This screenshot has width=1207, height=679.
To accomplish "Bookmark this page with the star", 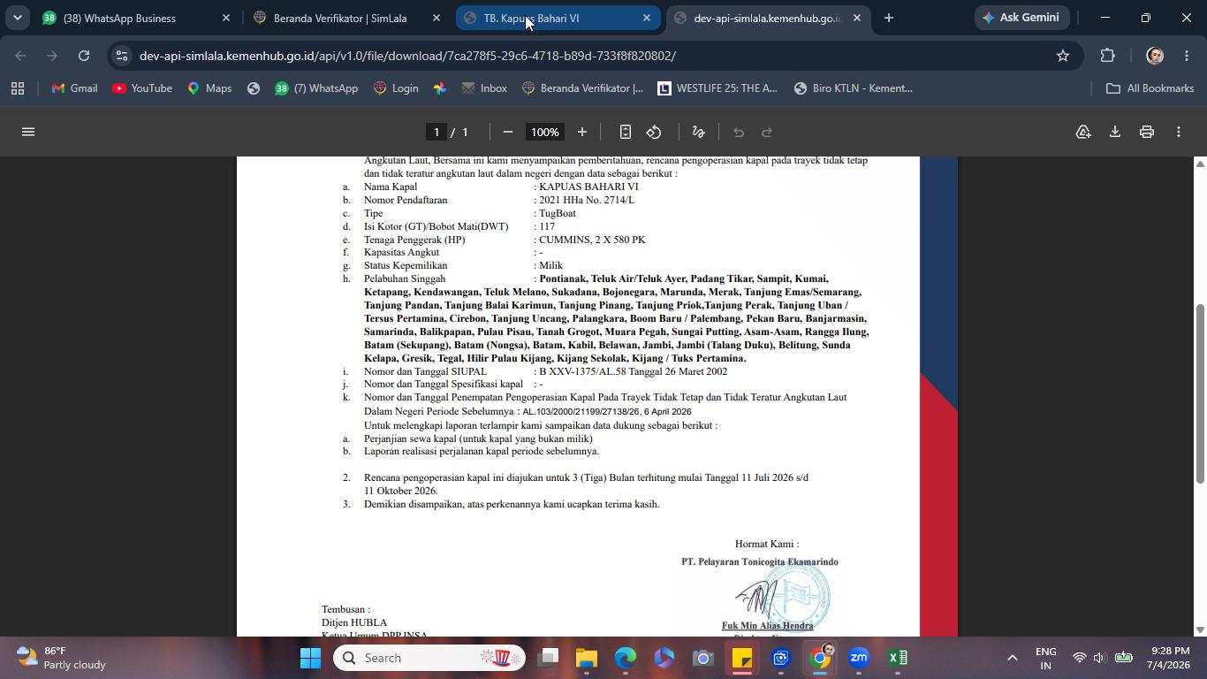I will click(x=1063, y=56).
